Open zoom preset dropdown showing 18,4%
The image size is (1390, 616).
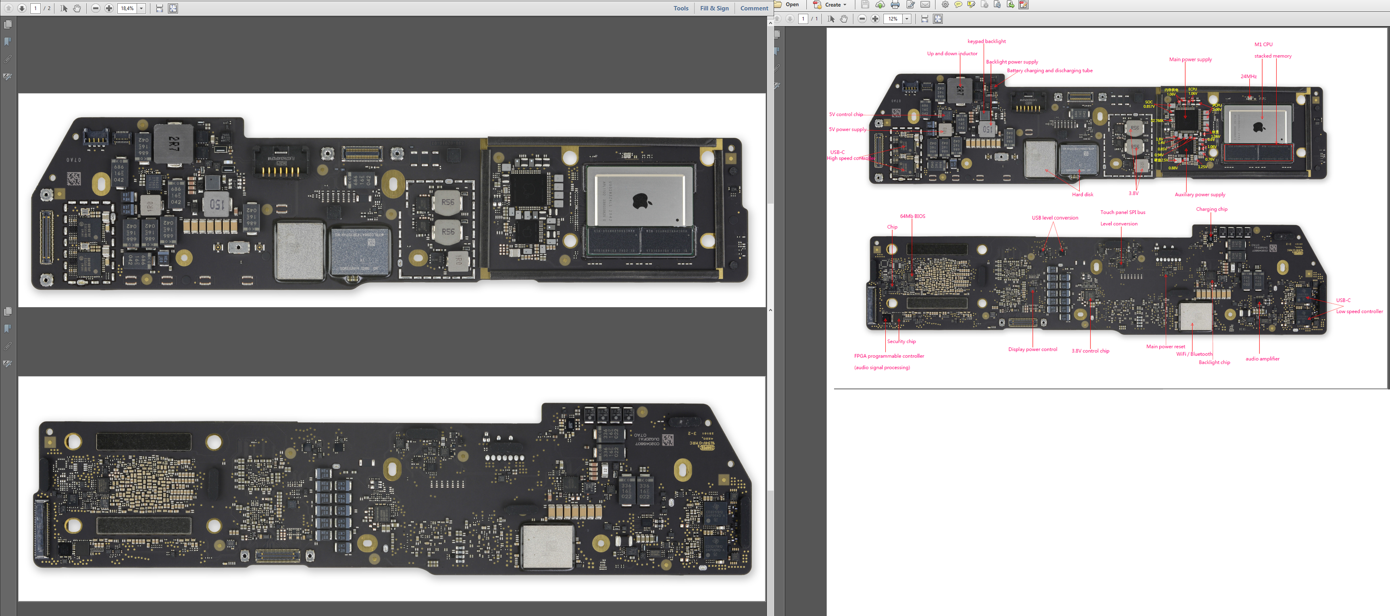pyautogui.click(x=141, y=8)
